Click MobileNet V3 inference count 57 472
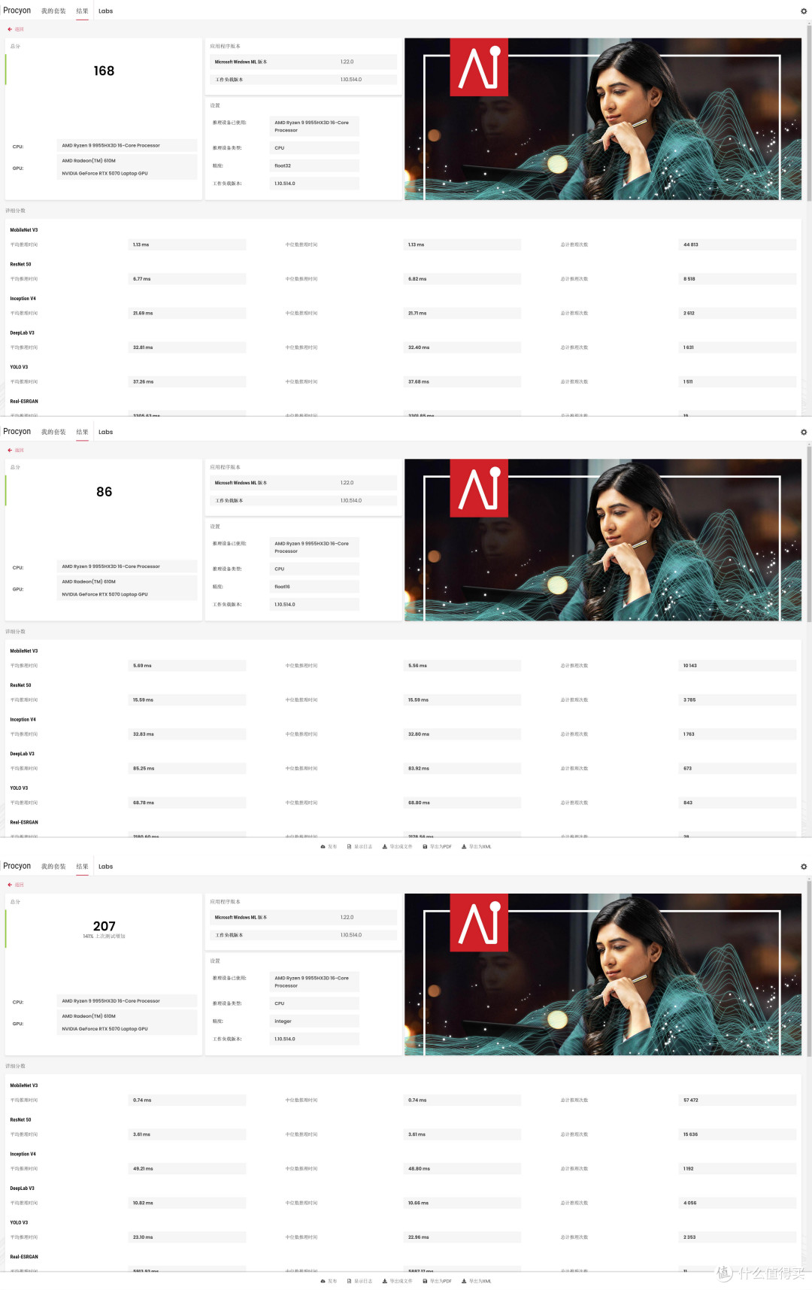Viewport: 812px width, 1290px height. pos(738,1100)
